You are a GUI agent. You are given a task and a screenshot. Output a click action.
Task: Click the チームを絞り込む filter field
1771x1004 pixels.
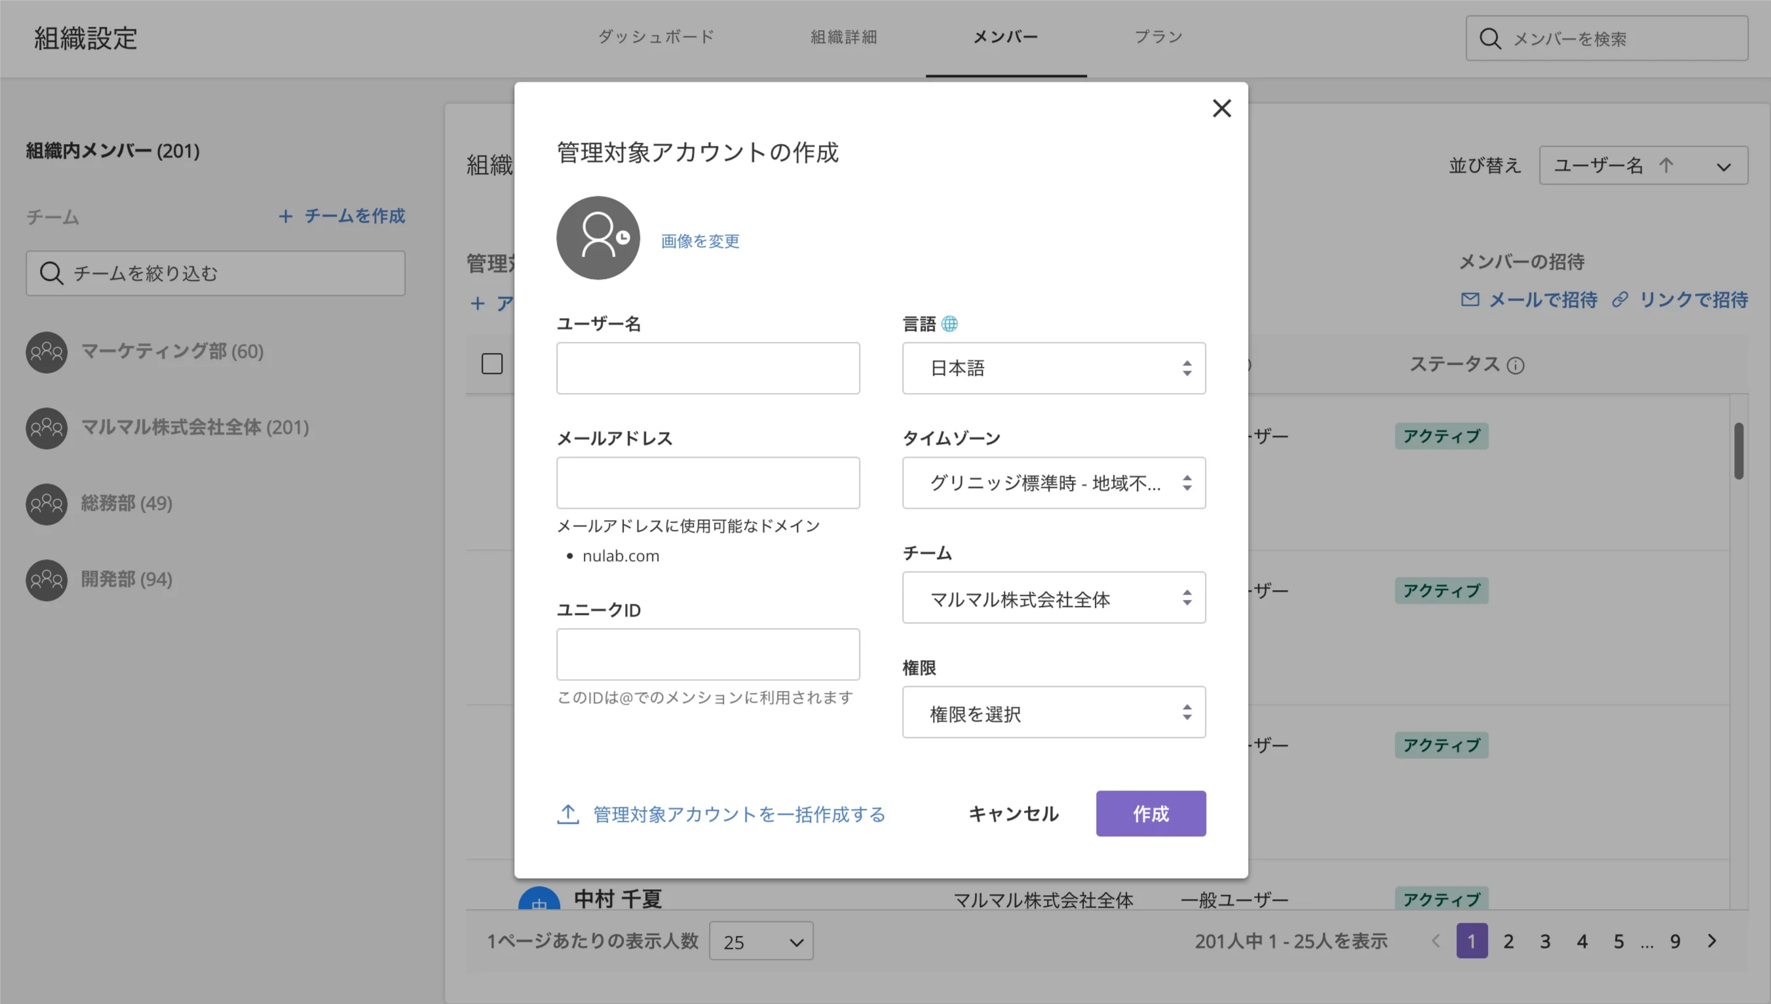[216, 273]
